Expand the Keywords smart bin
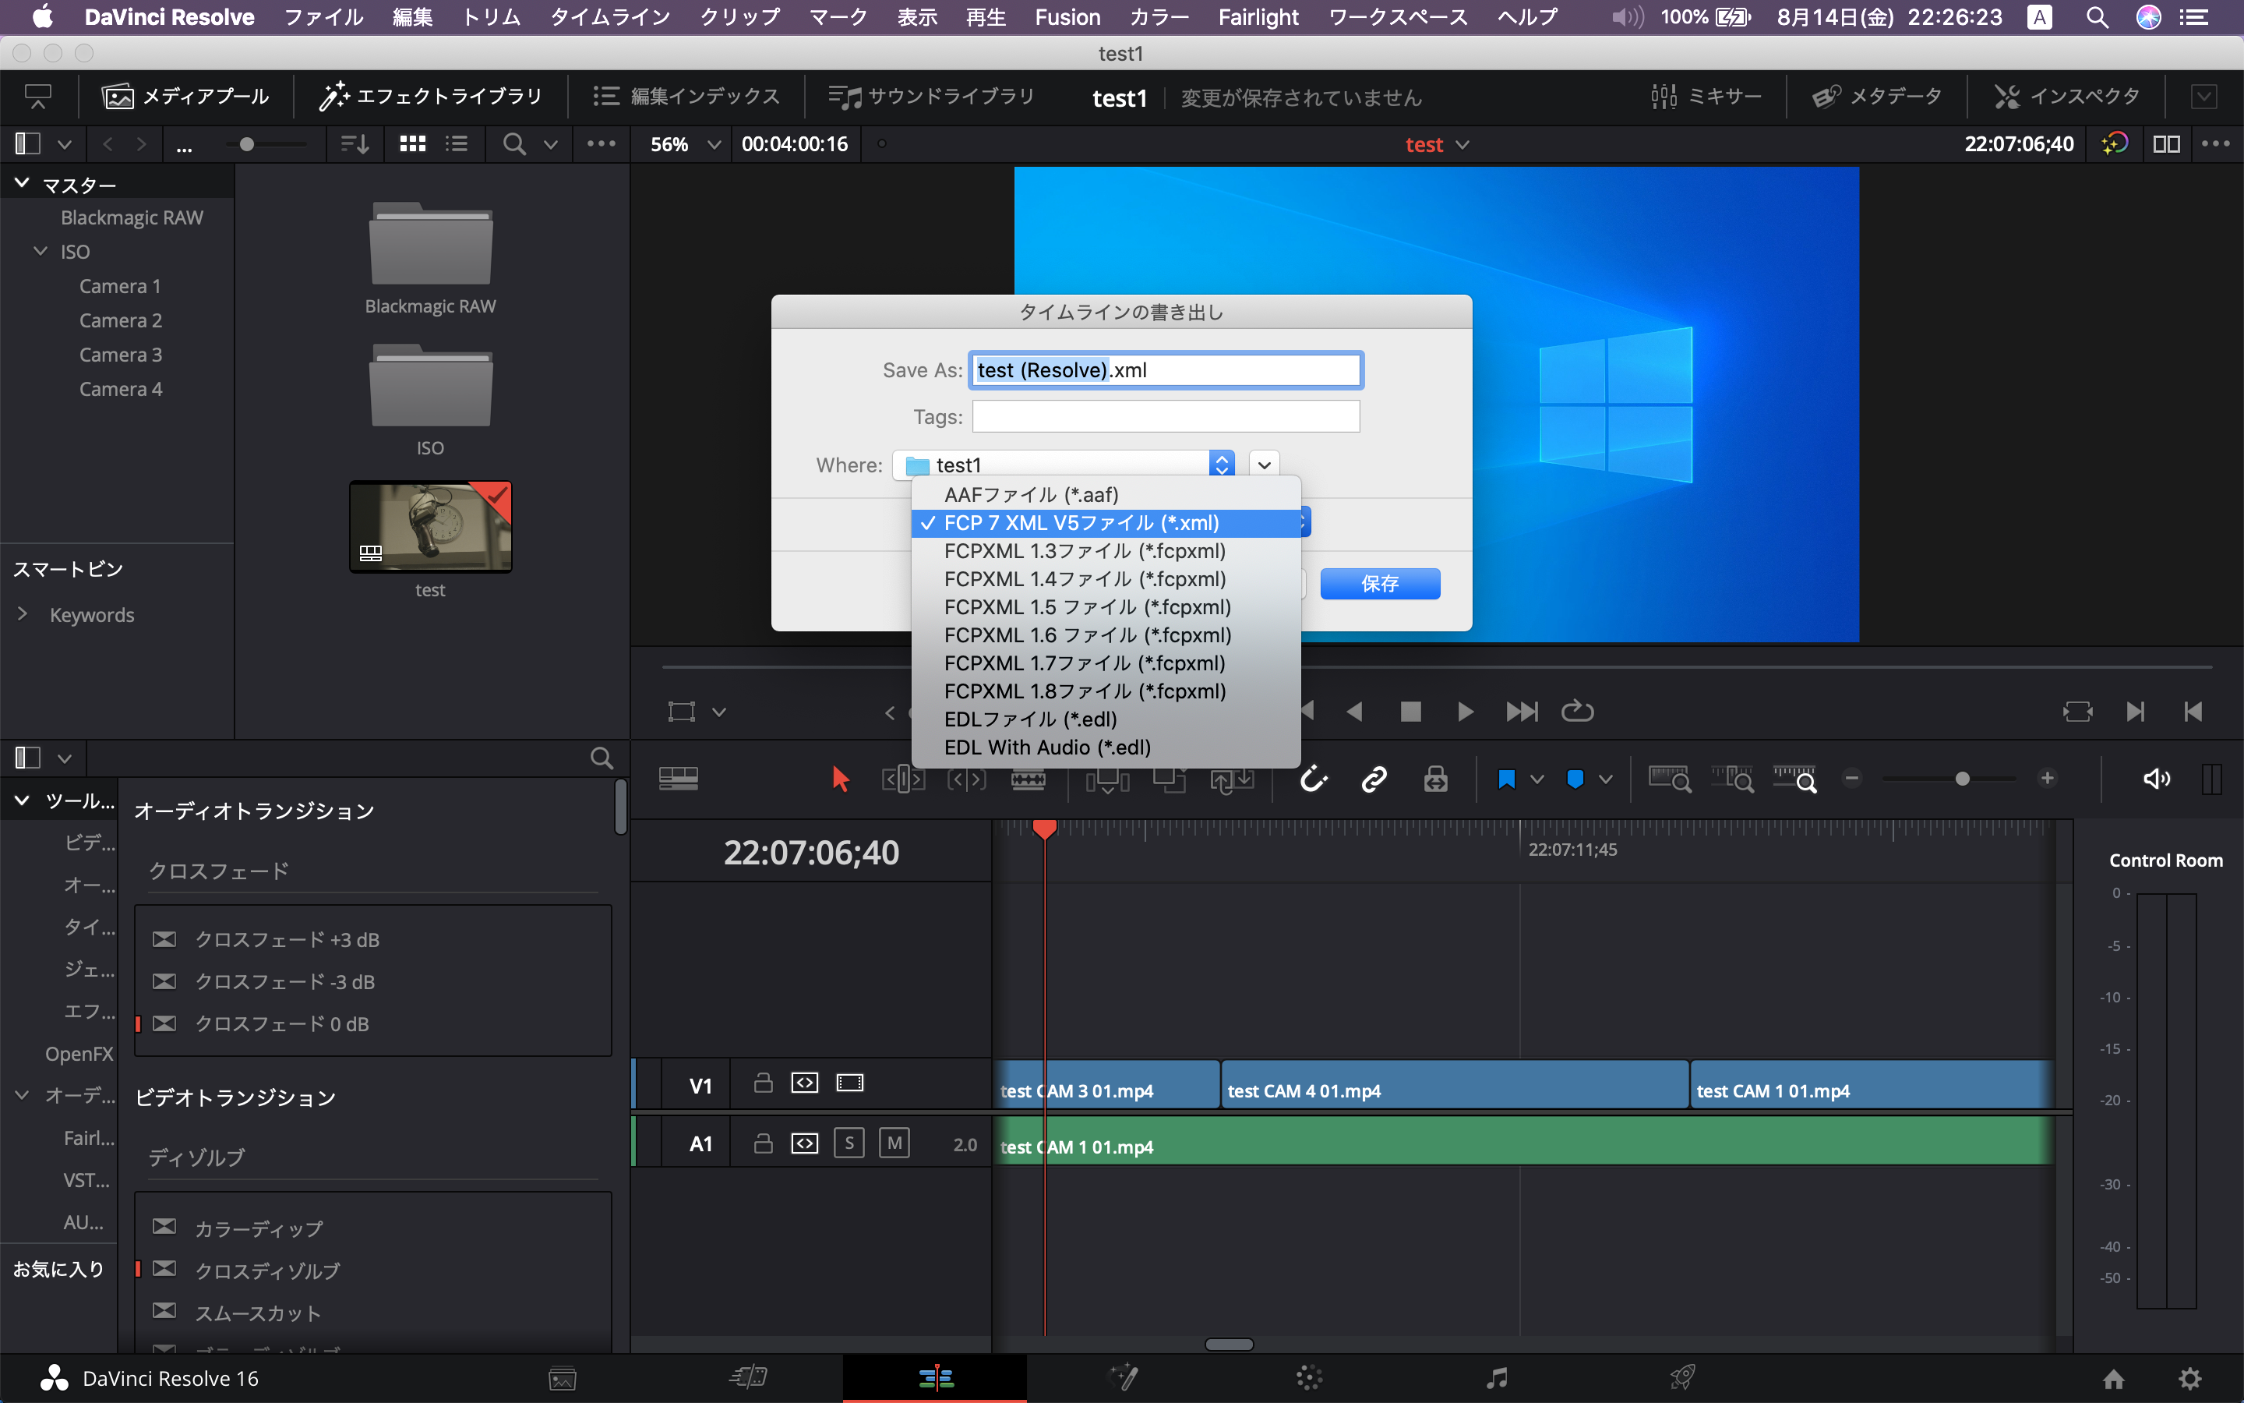 coord(23,614)
